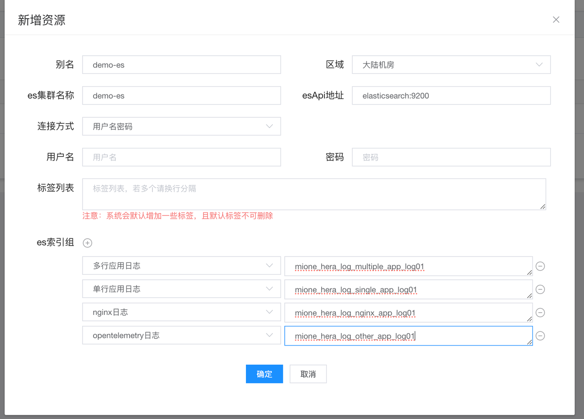Click the mione_hera_log_multiple_app_log01 index field
This screenshot has height=419, width=584.
point(408,266)
